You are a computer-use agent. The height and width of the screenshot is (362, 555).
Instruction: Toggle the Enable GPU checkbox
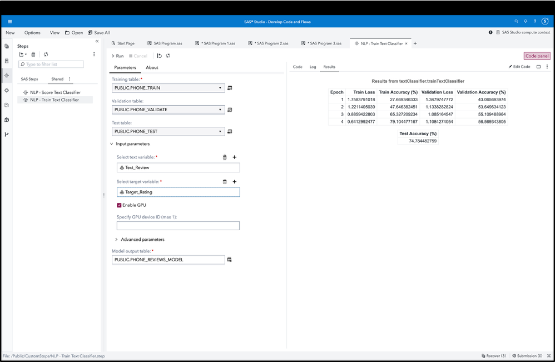click(119, 205)
